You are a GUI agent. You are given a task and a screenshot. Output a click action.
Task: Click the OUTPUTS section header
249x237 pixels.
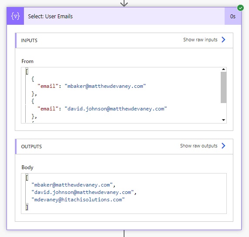[124, 147]
